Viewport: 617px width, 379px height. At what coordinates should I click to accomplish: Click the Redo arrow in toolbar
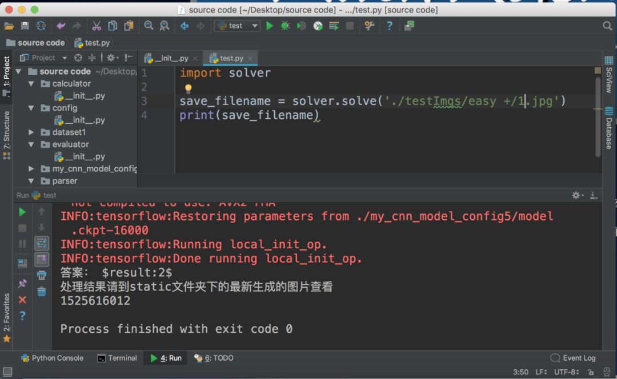click(x=77, y=26)
